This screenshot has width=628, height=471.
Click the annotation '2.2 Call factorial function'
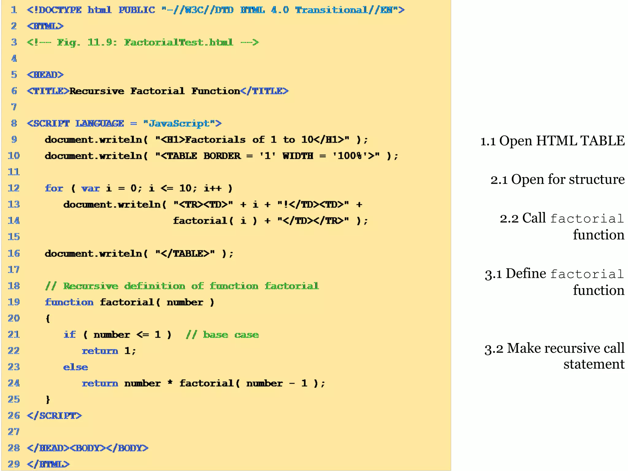tap(562, 227)
